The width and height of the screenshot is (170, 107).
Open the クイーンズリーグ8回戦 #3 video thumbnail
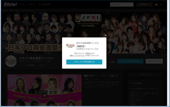tap(44, 90)
